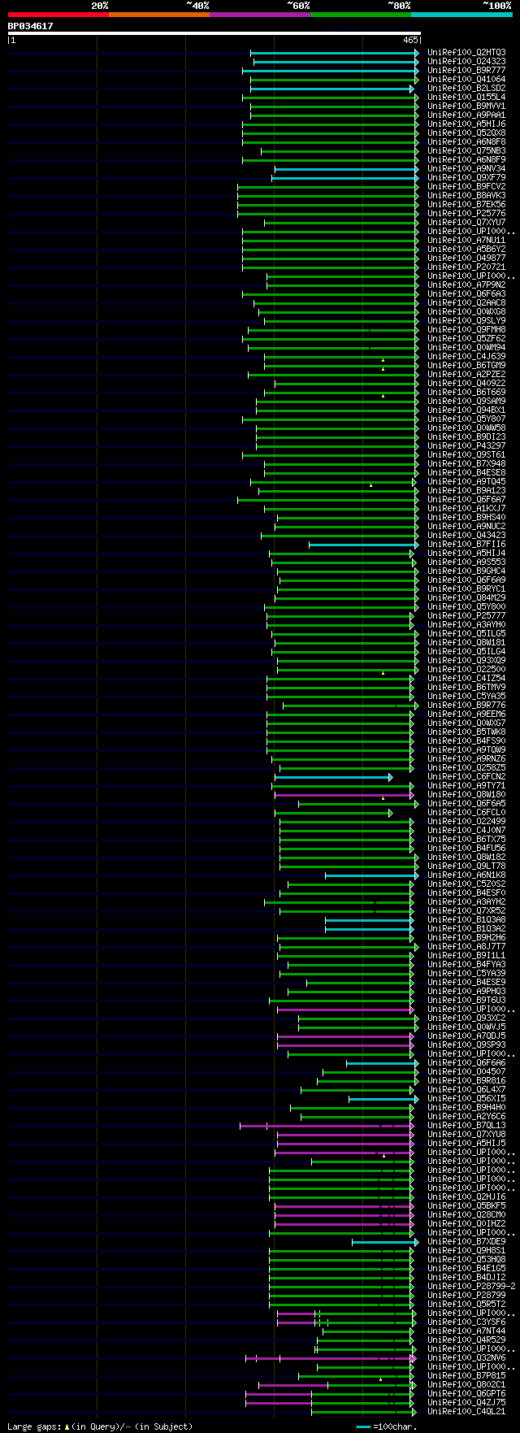
Task: Select the UniRef100_B9FCV2 label
Action: (466, 186)
